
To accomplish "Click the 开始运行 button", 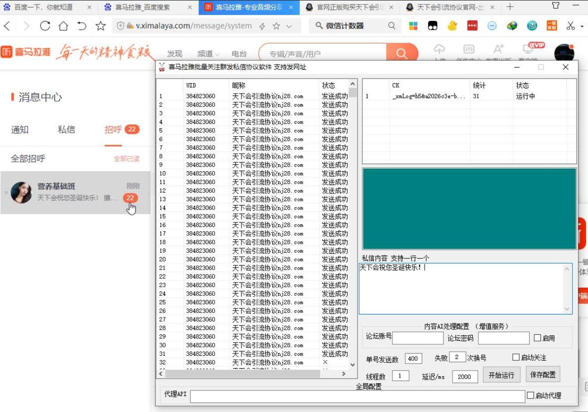I will 501,375.
